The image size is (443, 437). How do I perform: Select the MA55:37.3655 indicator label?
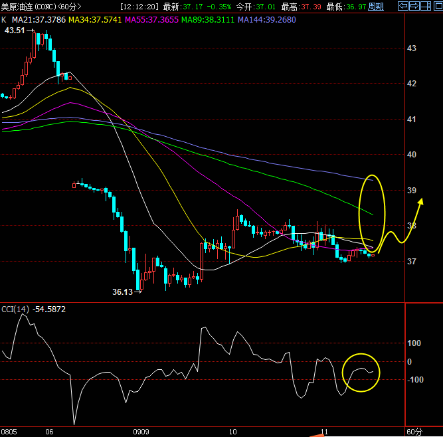pos(151,20)
